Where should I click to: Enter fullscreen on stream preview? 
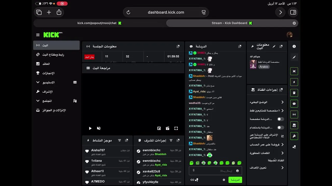click(x=176, y=128)
